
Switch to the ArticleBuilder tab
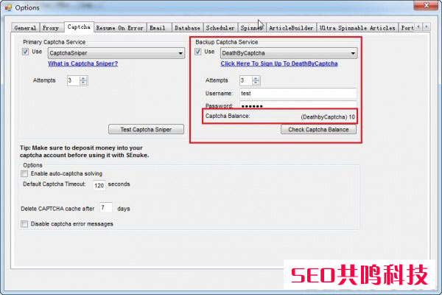(x=291, y=28)
